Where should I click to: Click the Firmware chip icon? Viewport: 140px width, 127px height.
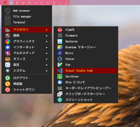point(60,36)
